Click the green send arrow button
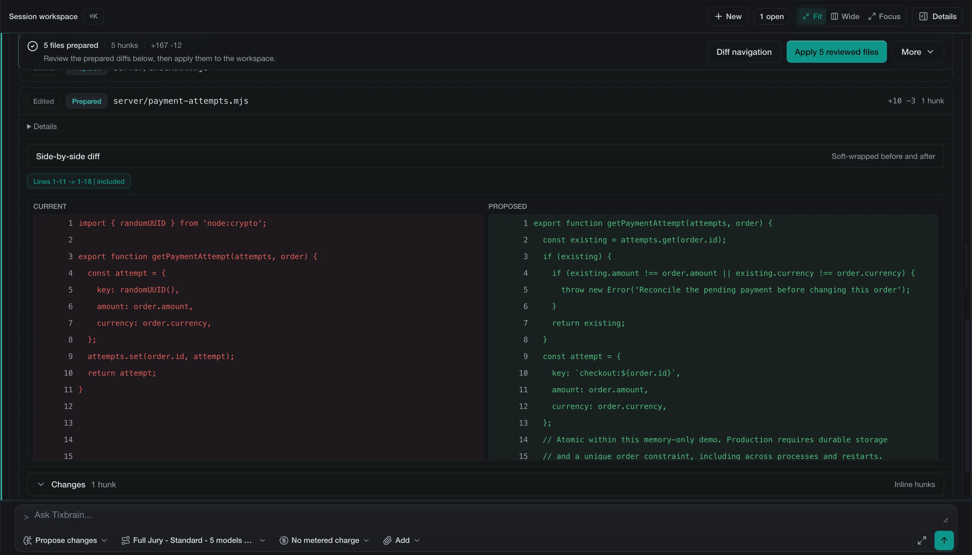 [x=944, y=540]
